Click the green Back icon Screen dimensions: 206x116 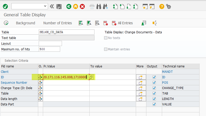point(69,6)
